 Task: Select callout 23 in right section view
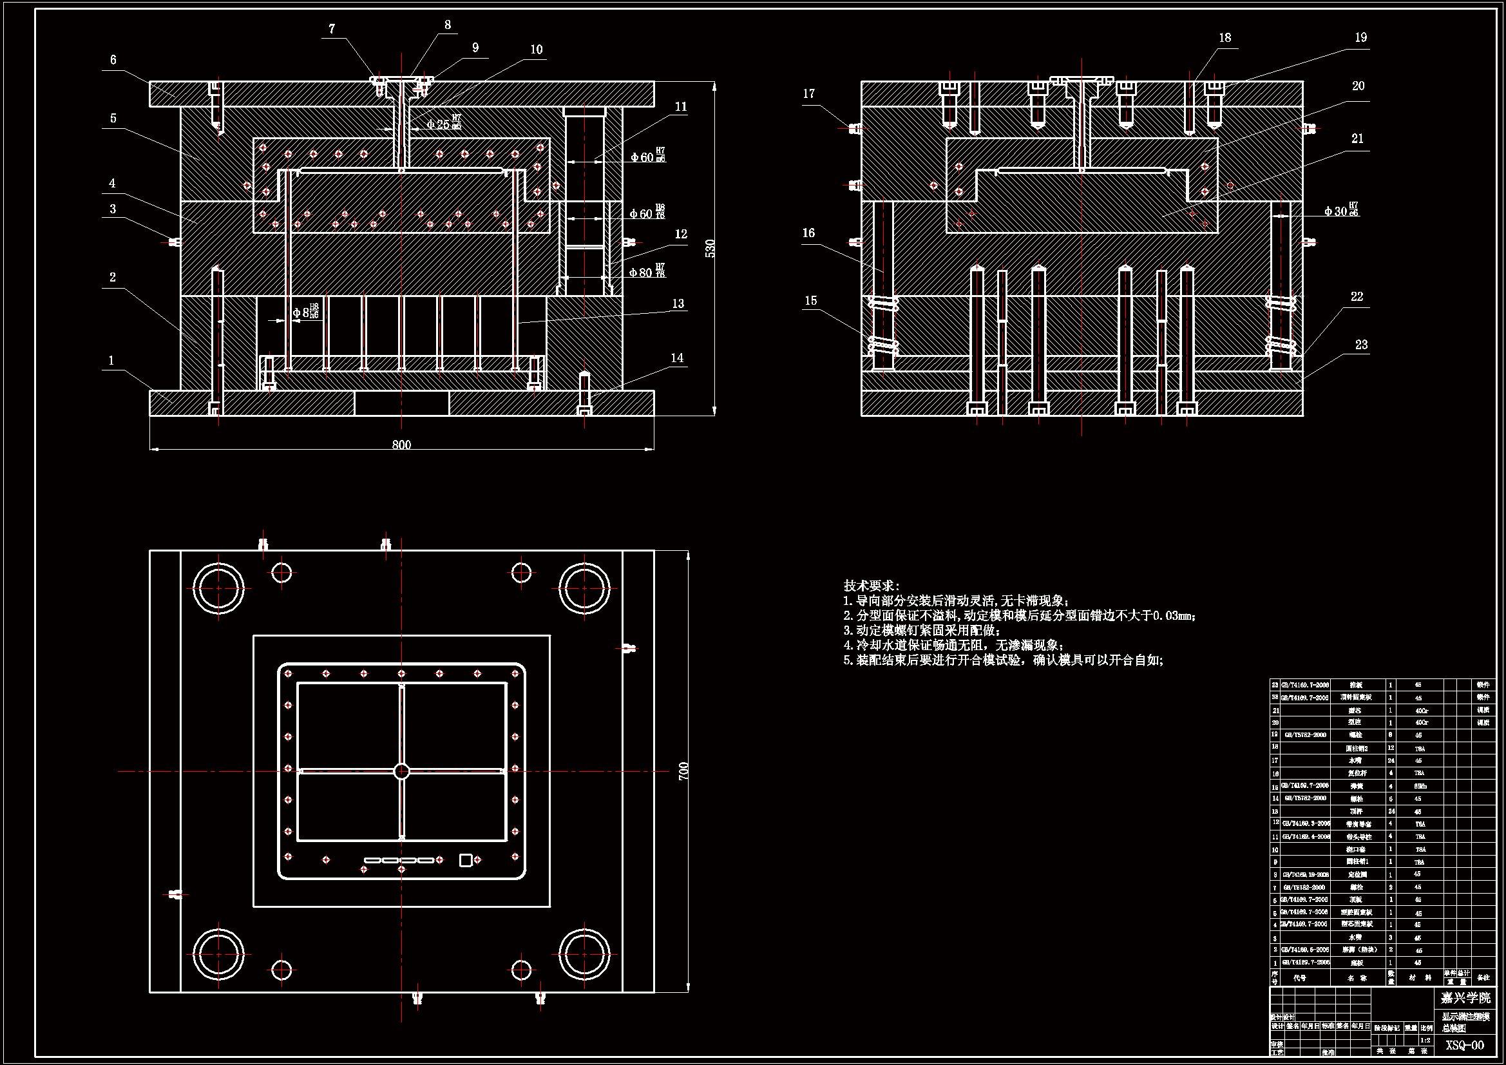[1361, 345]
